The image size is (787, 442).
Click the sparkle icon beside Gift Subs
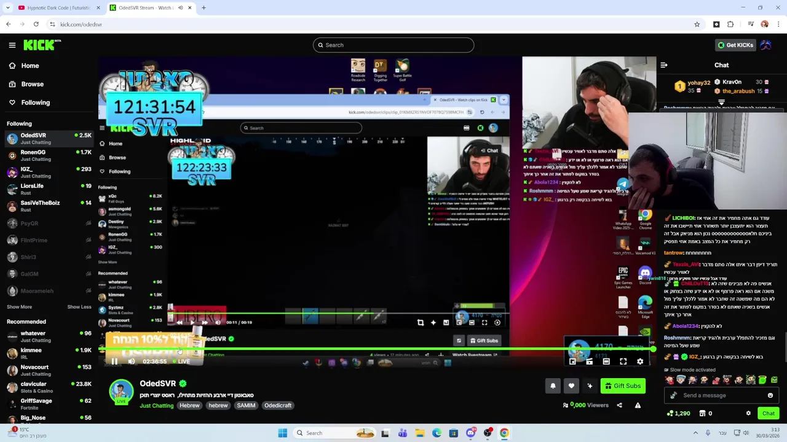(x=590, y=386)
